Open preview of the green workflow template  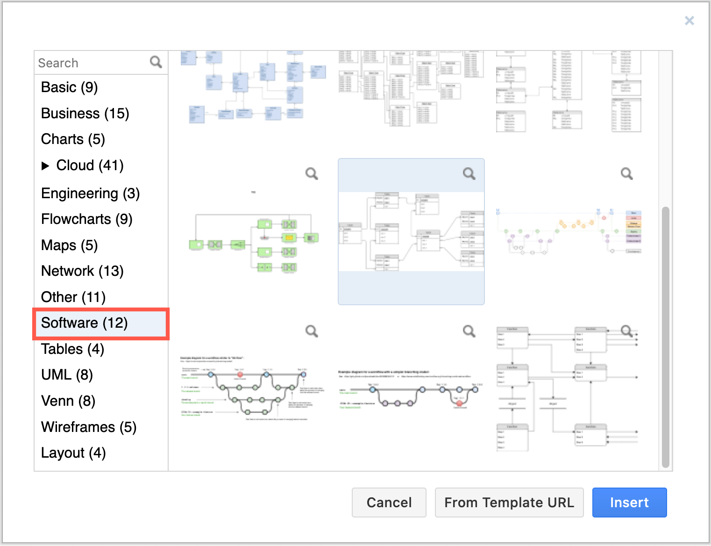(x=312, y=173)
